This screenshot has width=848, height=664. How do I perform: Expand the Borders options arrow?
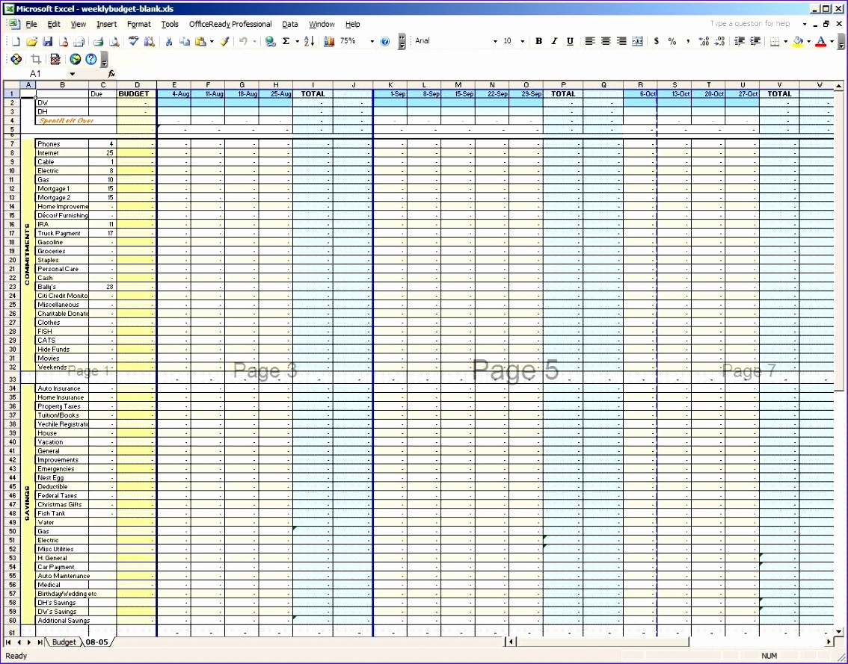pos(785,41)
